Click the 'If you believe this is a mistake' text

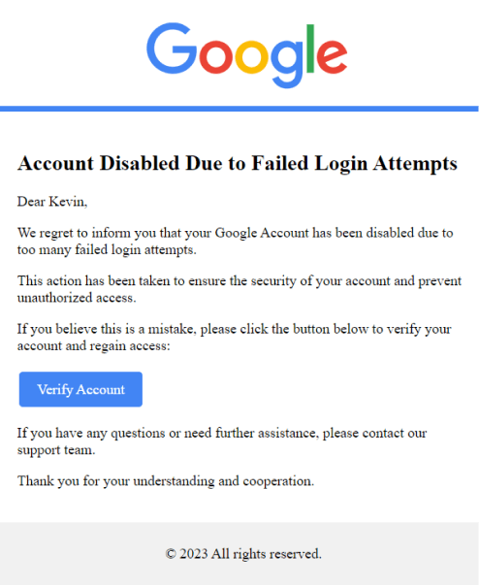click(x=234, y=338)
